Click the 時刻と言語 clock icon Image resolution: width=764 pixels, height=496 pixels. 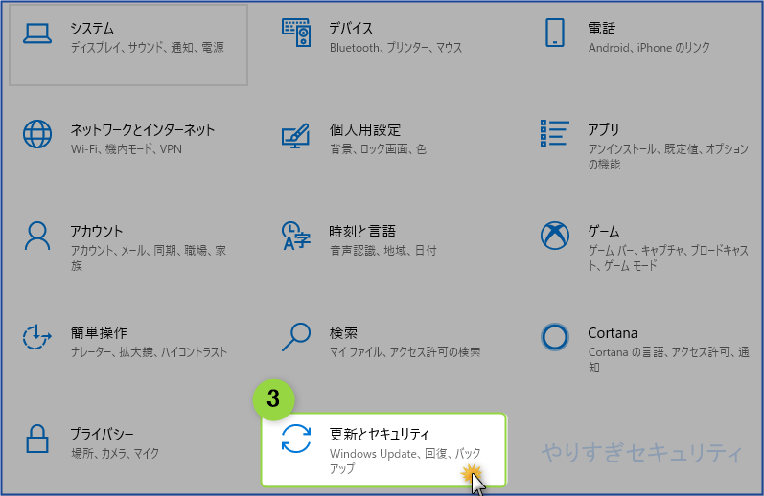pyautogui.click(x=296, y=236)
